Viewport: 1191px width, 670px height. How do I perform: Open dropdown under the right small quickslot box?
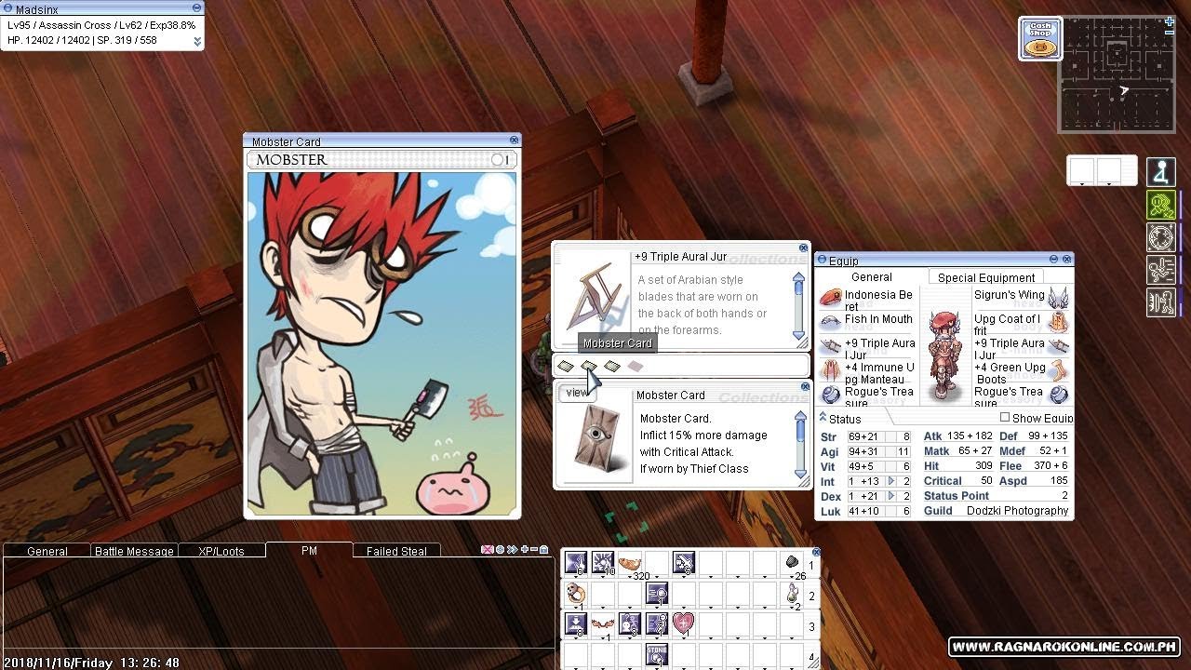coord(1109,184)
